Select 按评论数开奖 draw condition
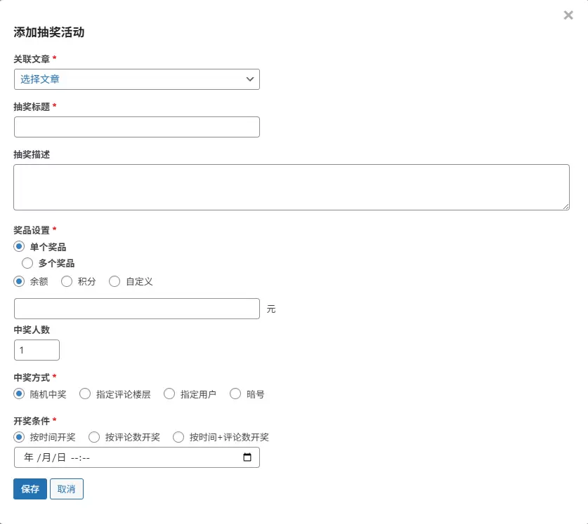 tap(94, 437)
